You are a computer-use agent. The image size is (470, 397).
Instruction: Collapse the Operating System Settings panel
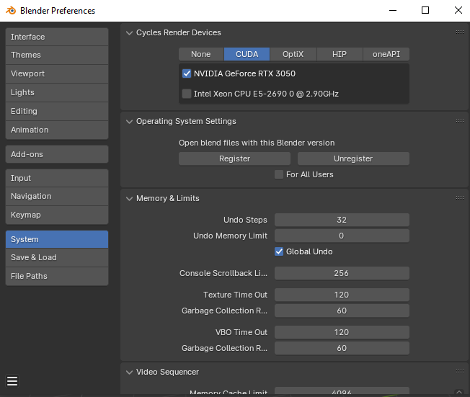pyautogui.click(x=130, y=121)
